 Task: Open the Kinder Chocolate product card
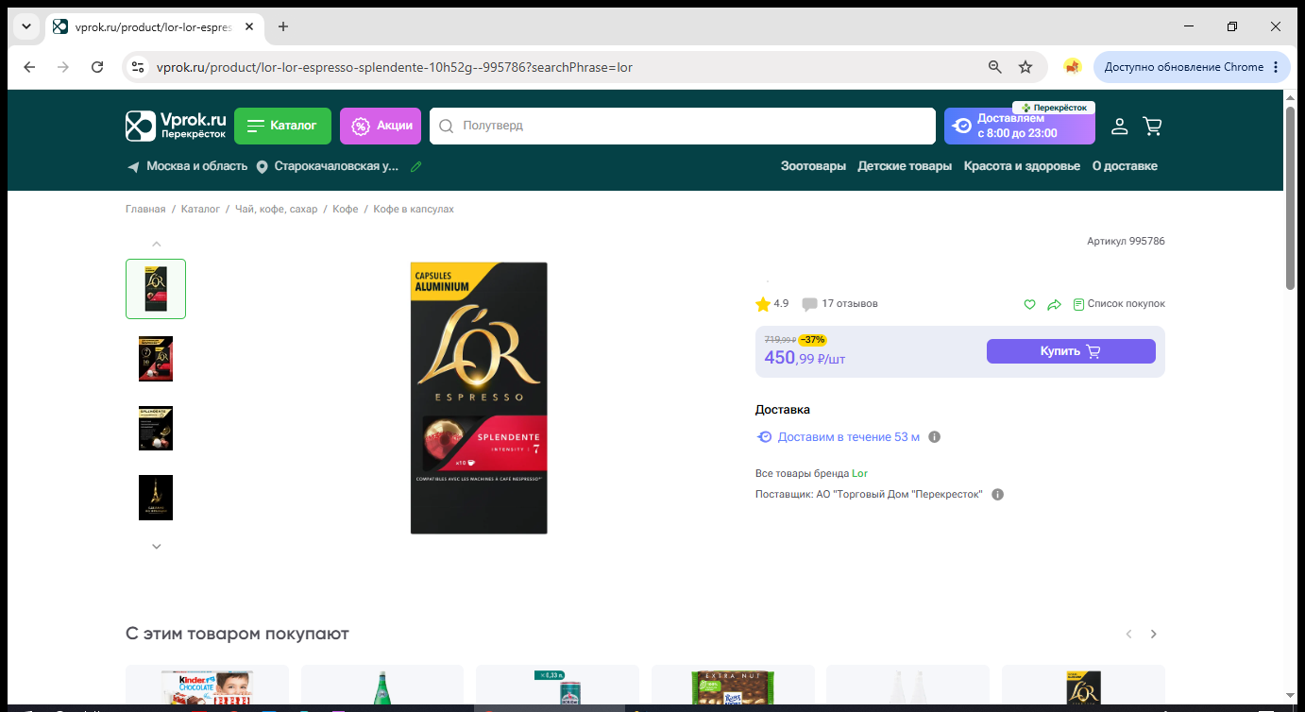pos(207,687)
